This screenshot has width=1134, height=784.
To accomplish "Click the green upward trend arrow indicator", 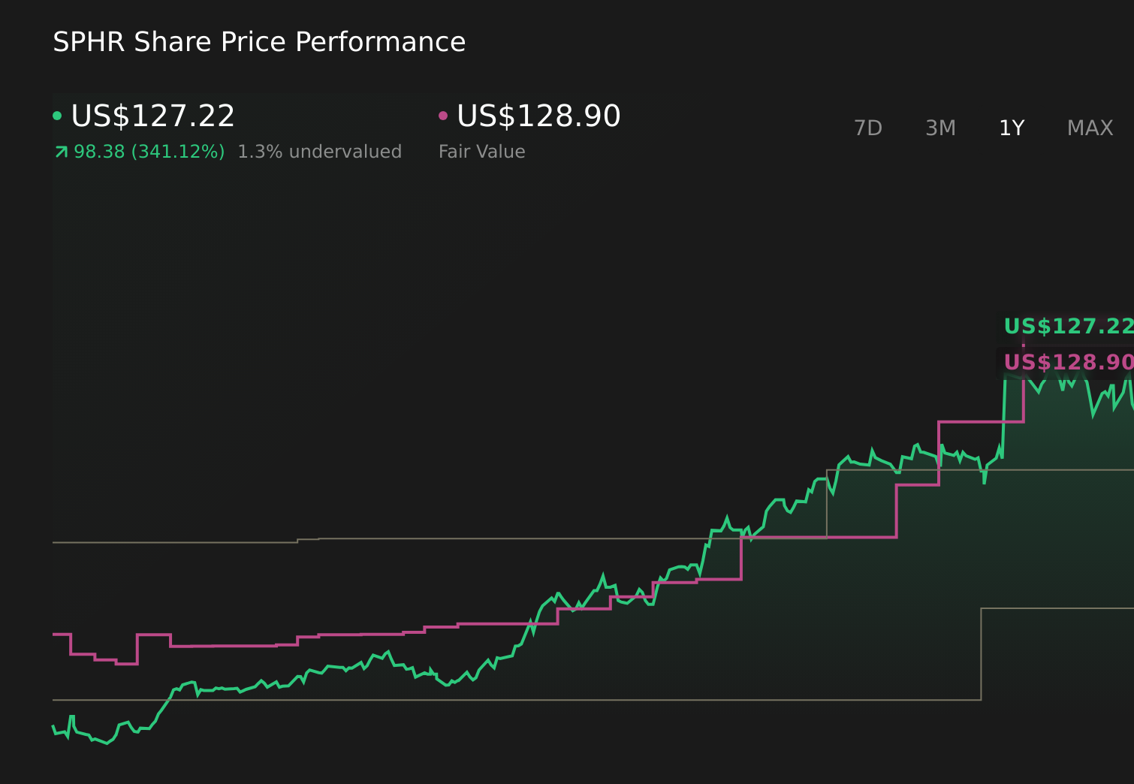I will (60, 151).
